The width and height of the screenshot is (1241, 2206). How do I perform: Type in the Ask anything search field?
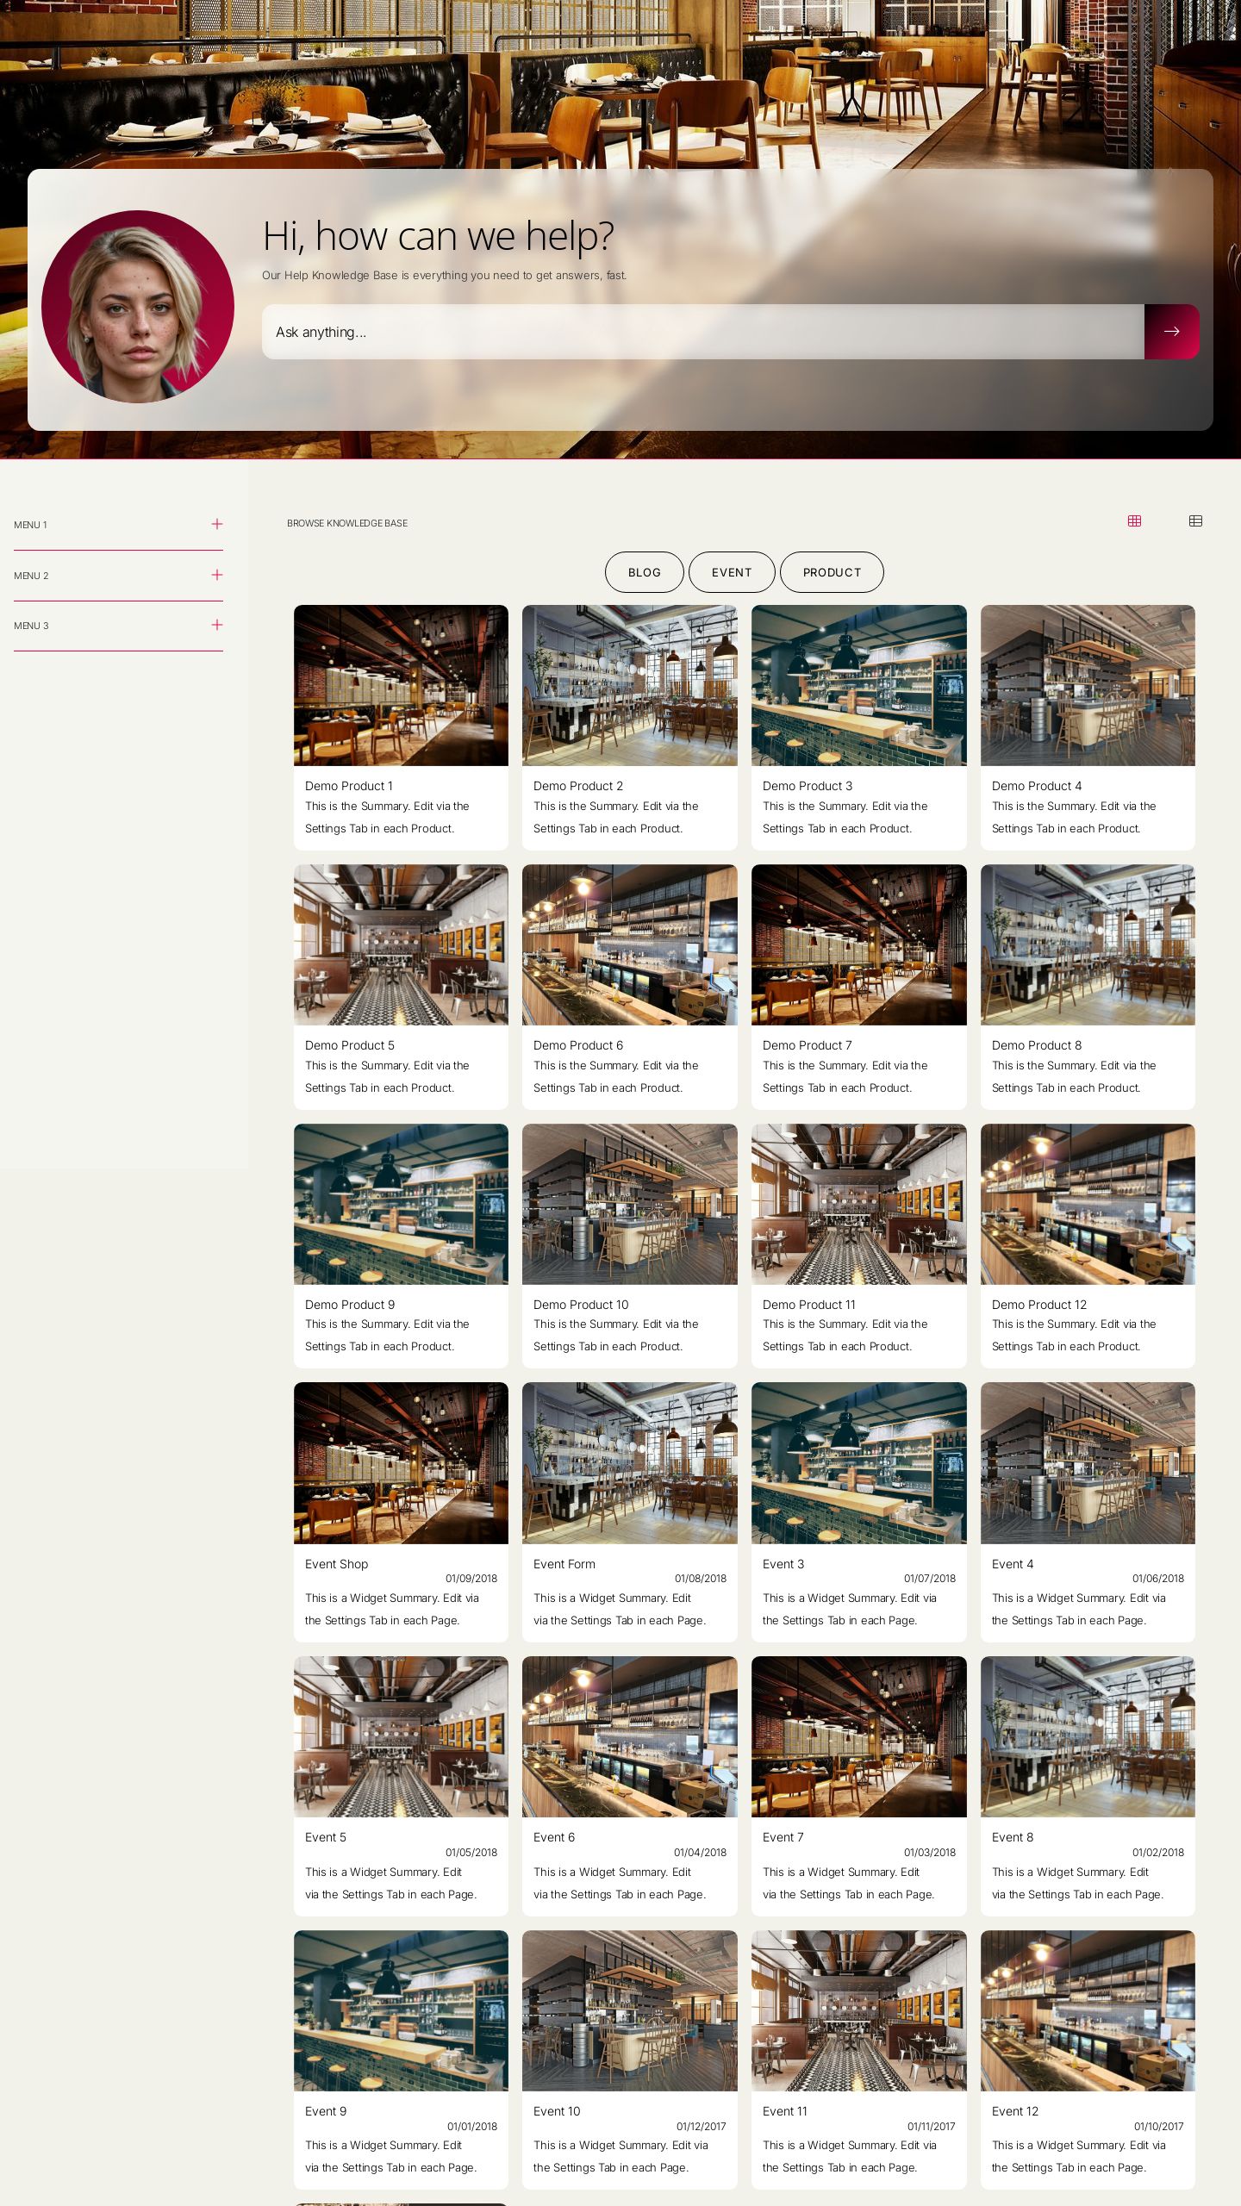point(702,332)
